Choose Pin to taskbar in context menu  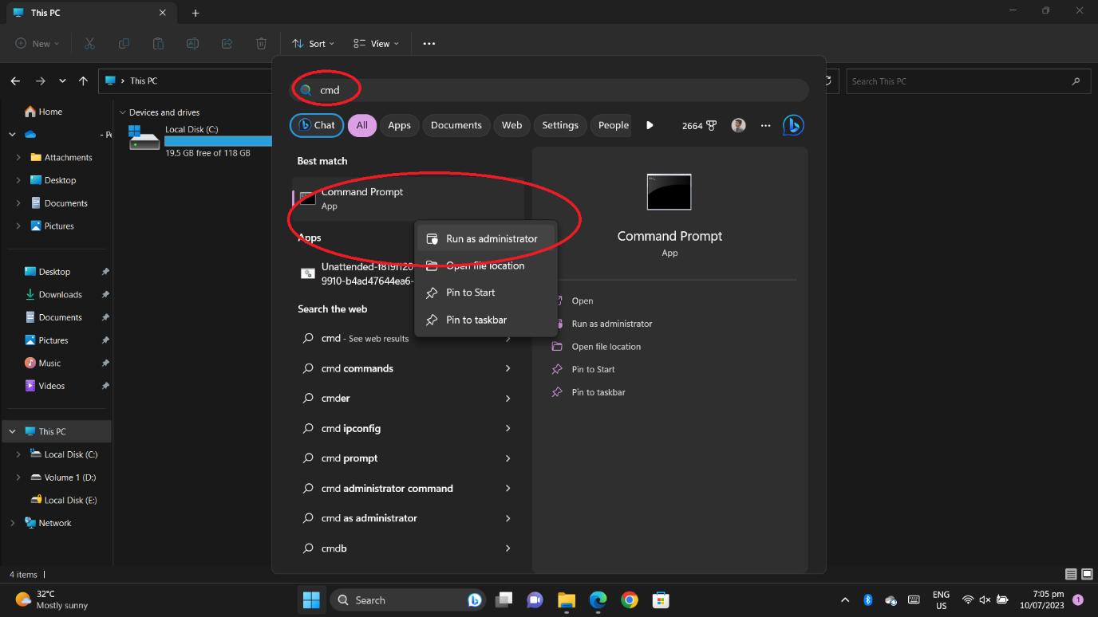(x=476, y=320)
